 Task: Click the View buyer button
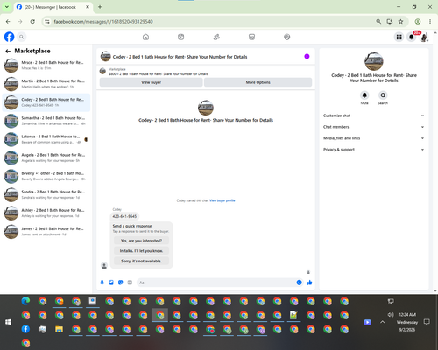(x=151, y=82)
